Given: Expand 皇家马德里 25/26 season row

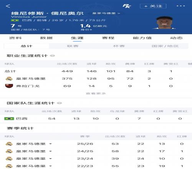Looking at the screenshot, I should pos(96,144).
